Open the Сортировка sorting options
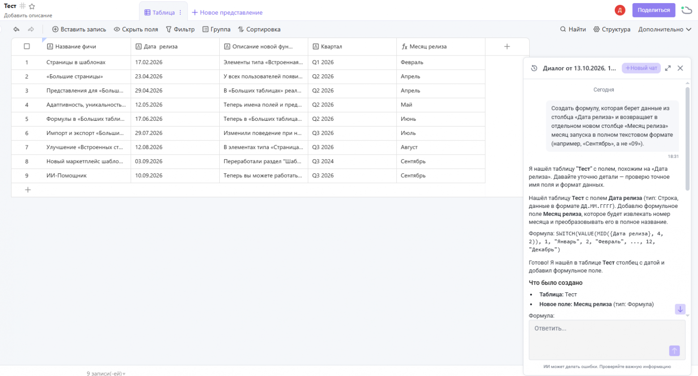 click(x=259, y=30)
